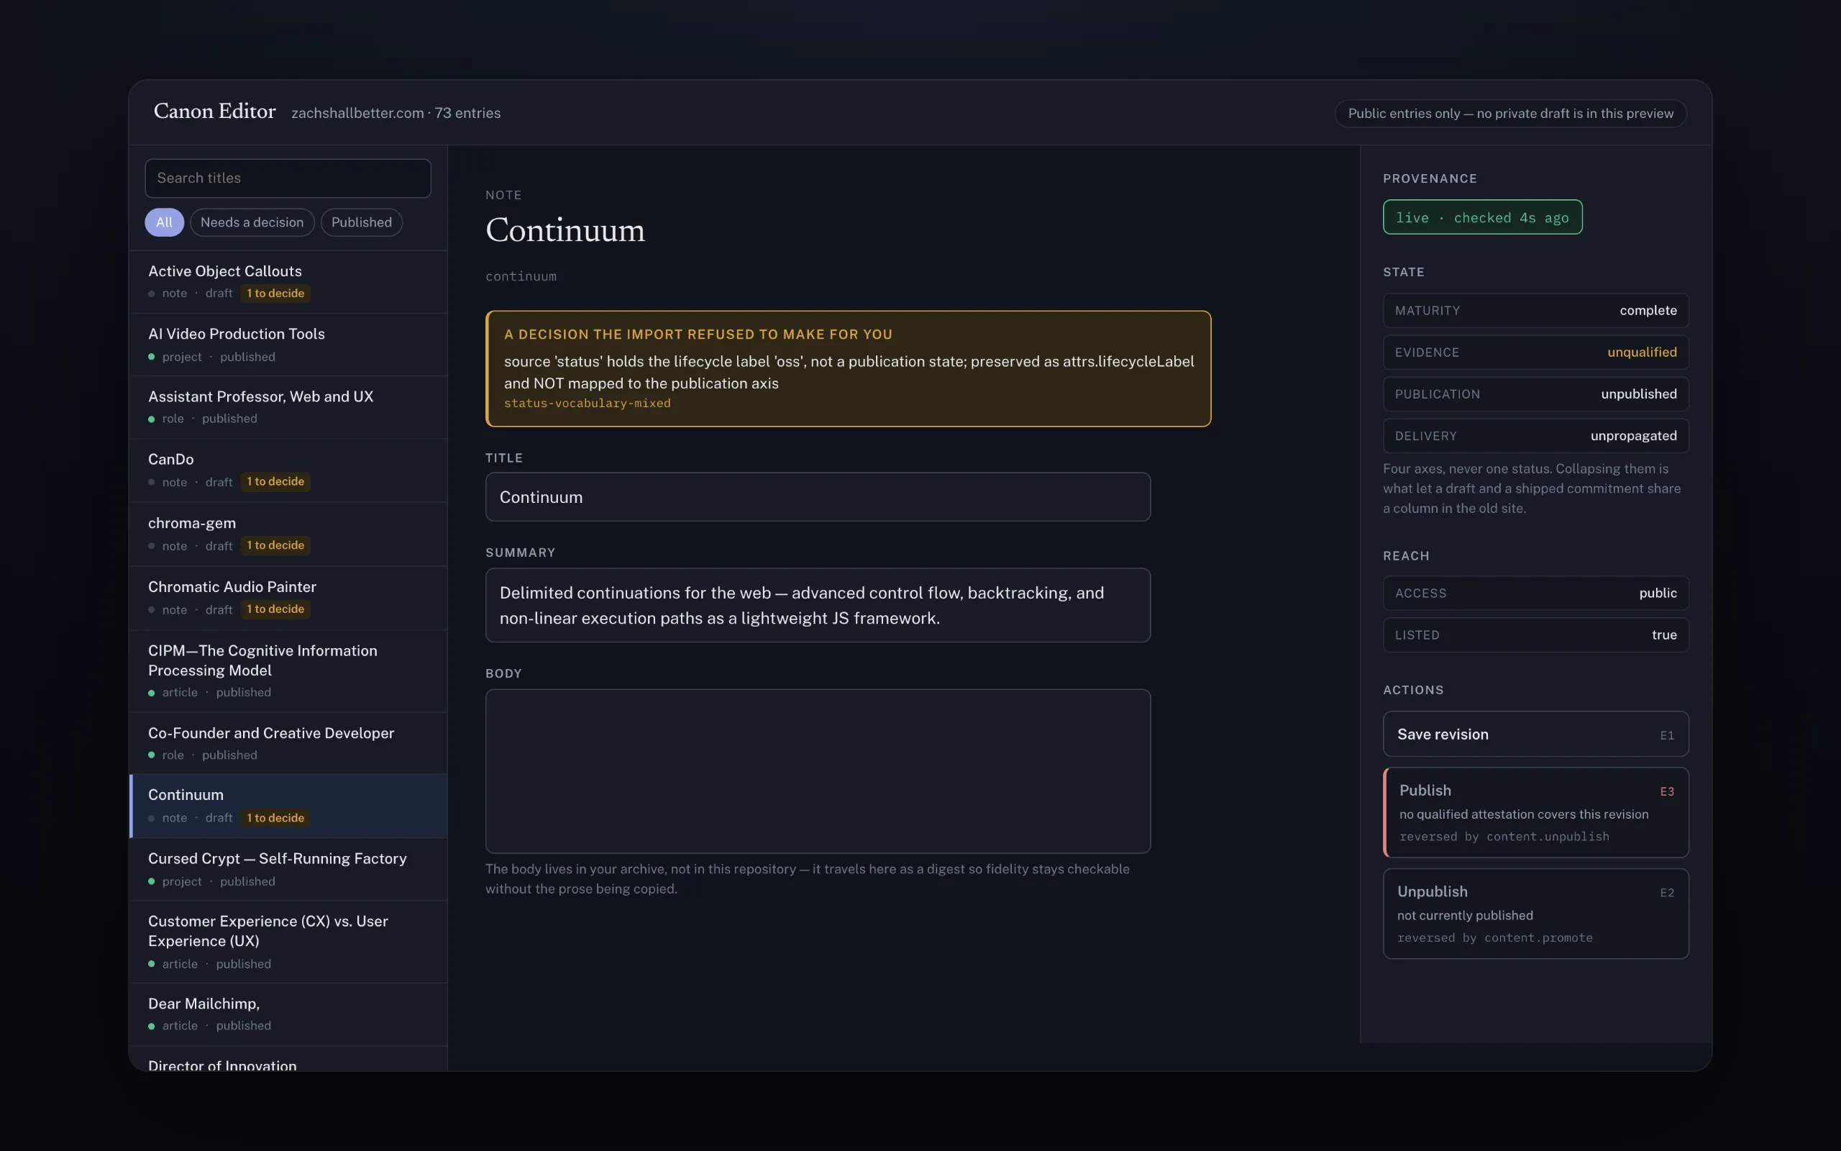The image size is (1841, 1151).
Task: Click the Evidence unqualified row
Action: click(x=1535, y=352)
